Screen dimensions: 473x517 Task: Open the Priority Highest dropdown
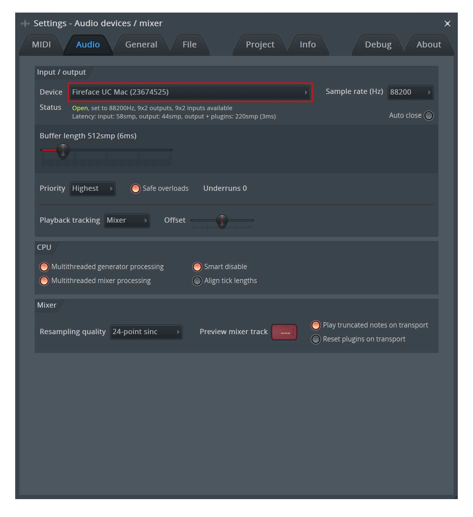pos(92,188)
